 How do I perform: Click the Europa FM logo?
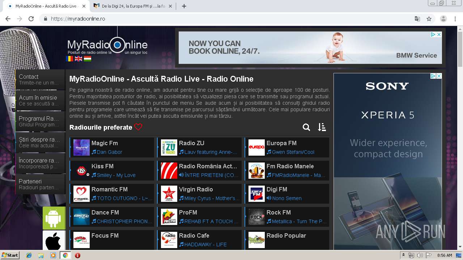(256, 147)
